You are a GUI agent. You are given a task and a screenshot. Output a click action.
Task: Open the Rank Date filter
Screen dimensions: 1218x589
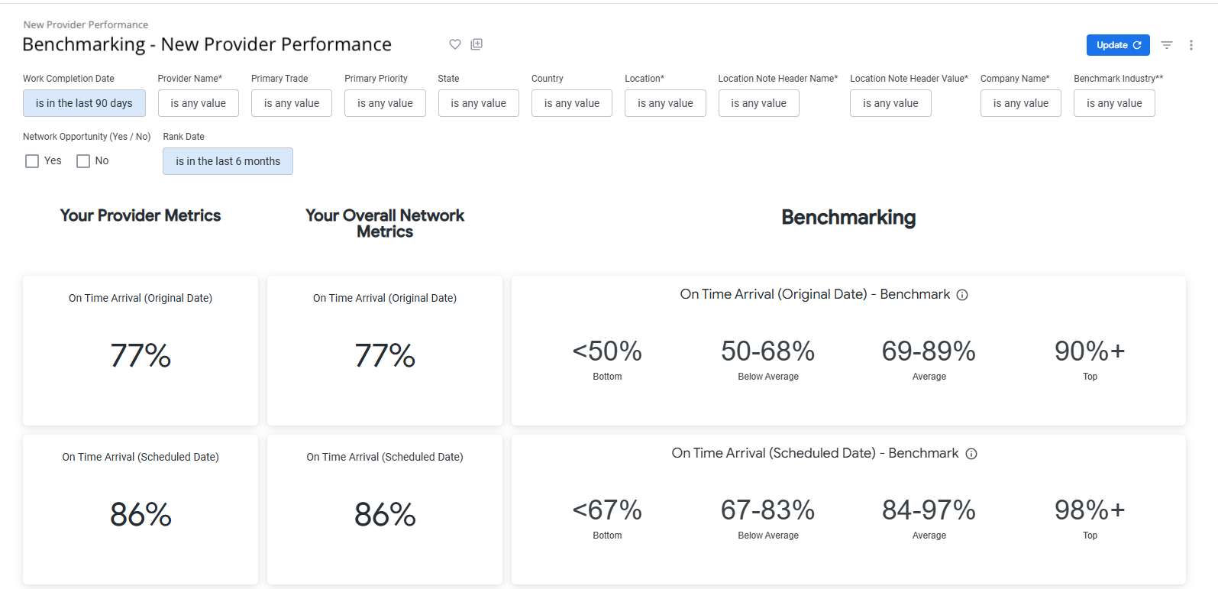point(228,161)
